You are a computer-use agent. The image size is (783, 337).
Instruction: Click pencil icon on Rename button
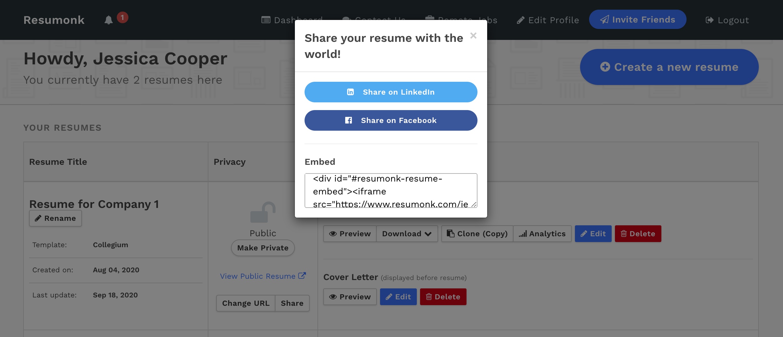[x=38, y=218]
